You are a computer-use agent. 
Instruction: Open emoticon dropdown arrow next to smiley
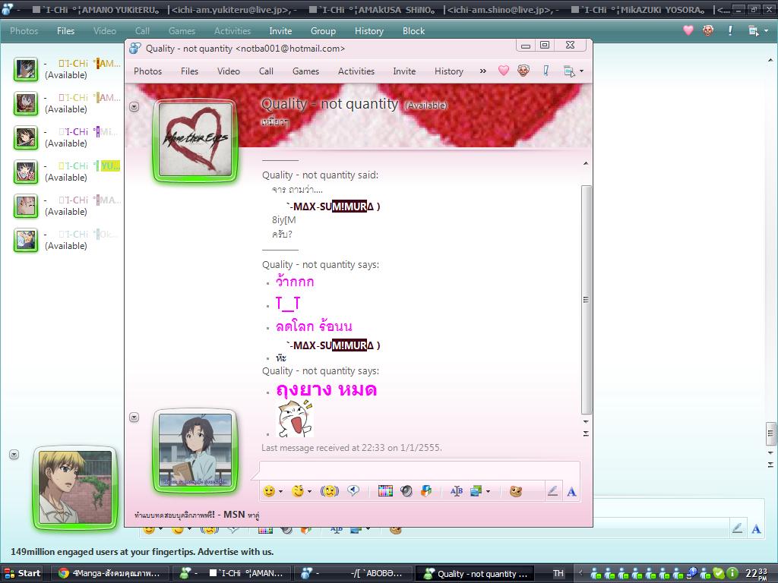[x=281, y=491]
